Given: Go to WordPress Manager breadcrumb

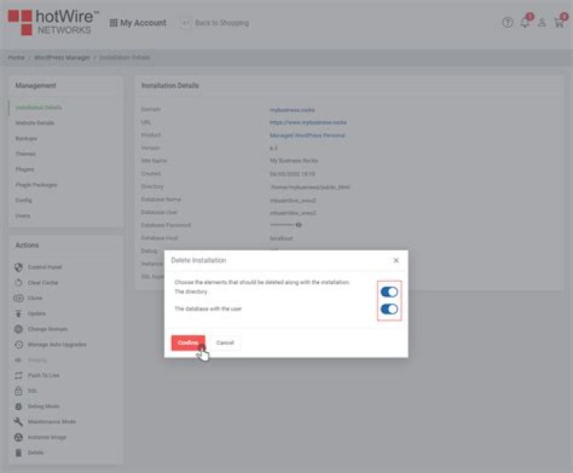Looking at the screenshot, I should (x=62, y=57).
